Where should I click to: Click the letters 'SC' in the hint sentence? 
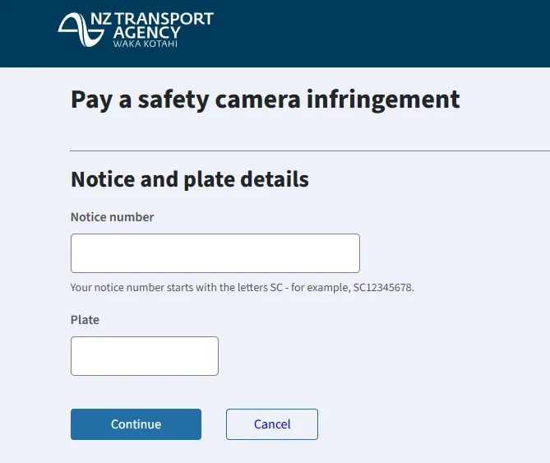pyautogui.click(x=276, y=288)
